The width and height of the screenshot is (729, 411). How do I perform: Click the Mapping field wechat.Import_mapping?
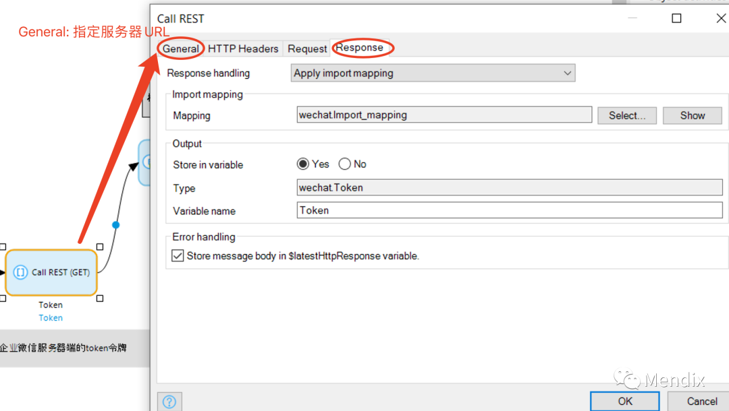coord(444,115)
